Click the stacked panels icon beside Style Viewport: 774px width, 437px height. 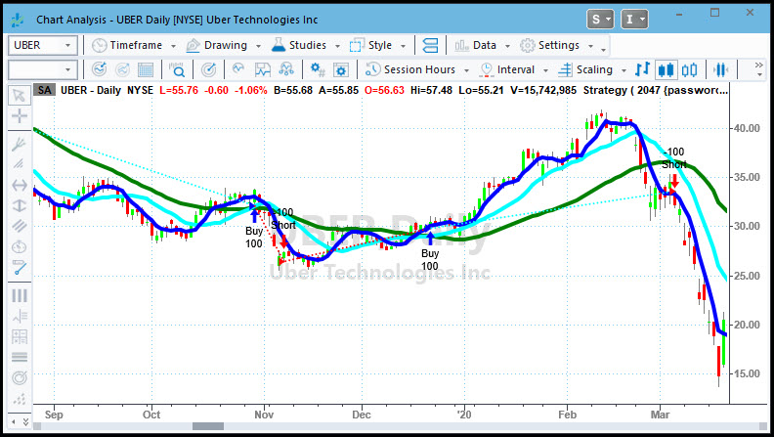click(430, 45)
